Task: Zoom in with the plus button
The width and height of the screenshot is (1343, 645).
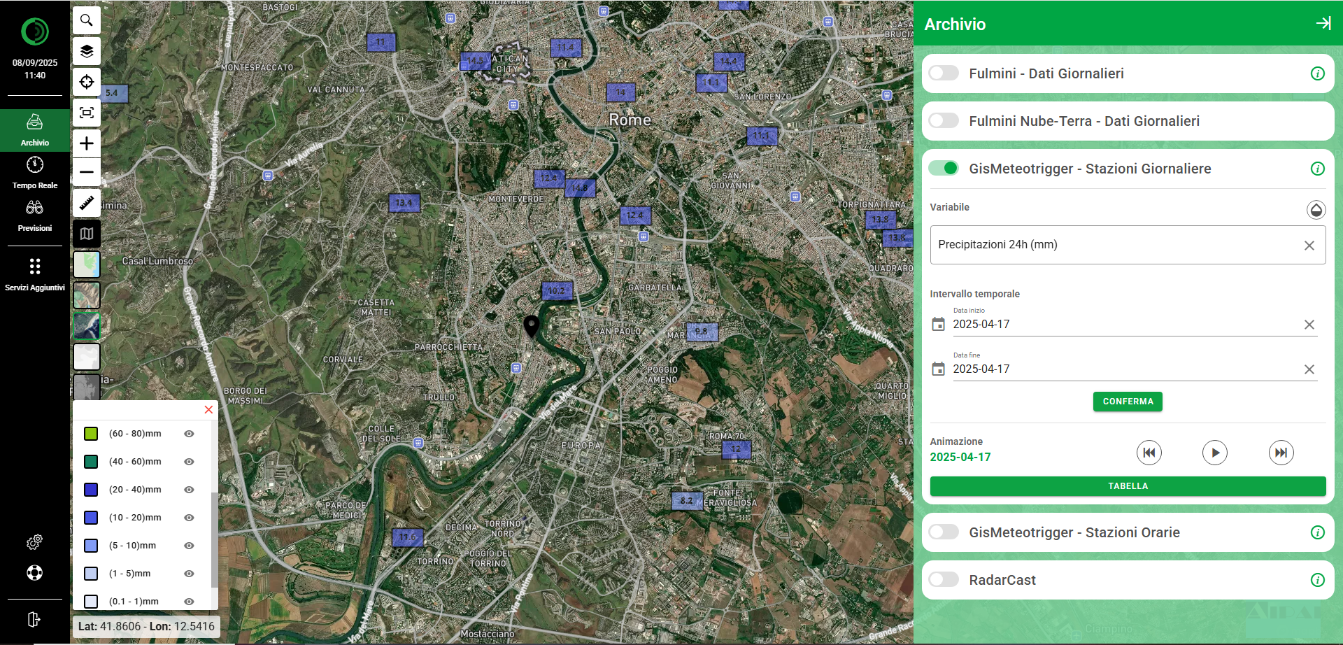Action: coord(87,143)
